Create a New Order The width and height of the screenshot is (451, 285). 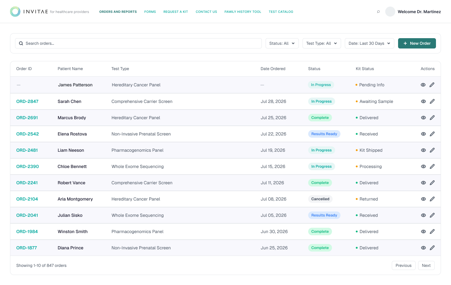[x=417, y=43]
